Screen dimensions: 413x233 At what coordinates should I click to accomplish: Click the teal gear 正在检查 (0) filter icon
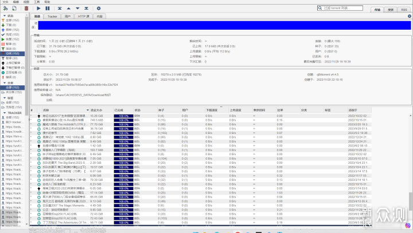pos(3,72)
